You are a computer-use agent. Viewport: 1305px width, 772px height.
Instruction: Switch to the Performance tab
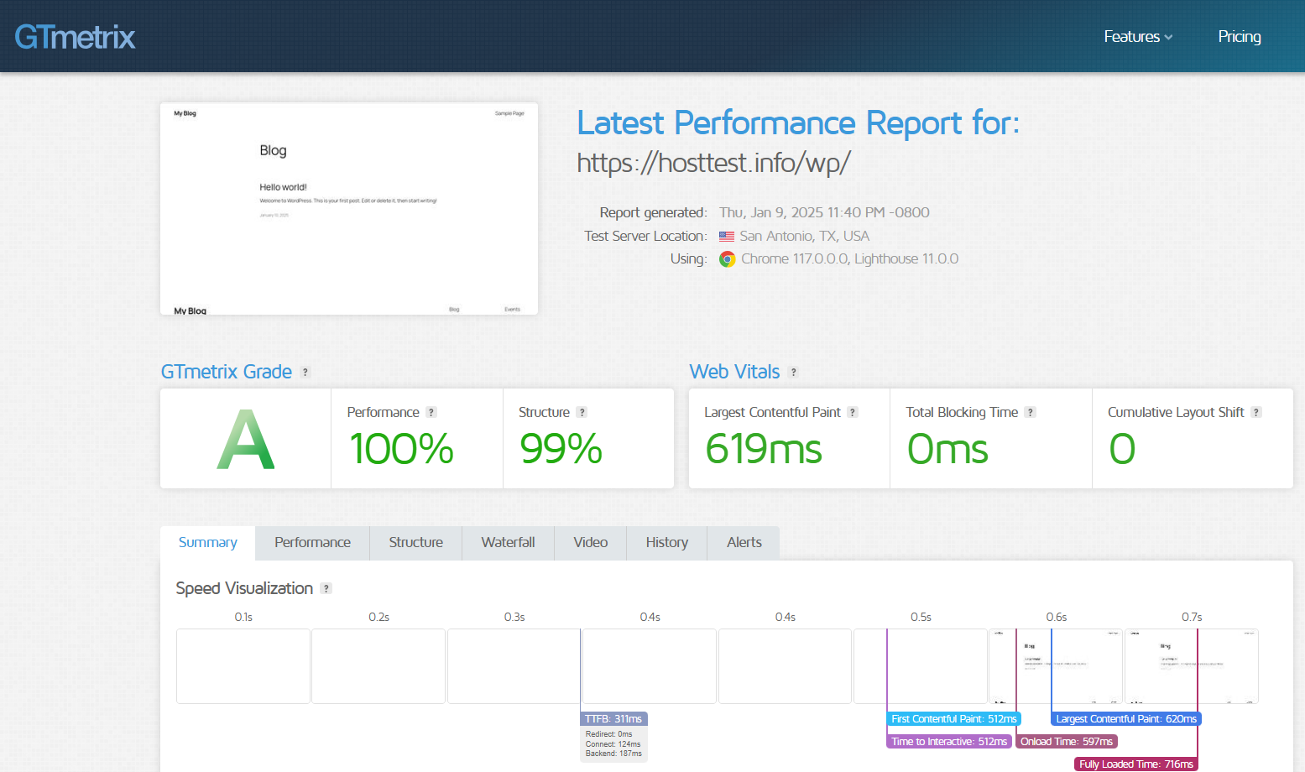313,543
